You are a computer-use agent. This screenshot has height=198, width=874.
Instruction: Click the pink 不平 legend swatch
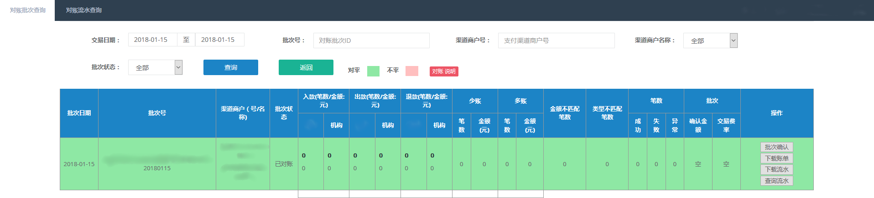click(412, 71)
